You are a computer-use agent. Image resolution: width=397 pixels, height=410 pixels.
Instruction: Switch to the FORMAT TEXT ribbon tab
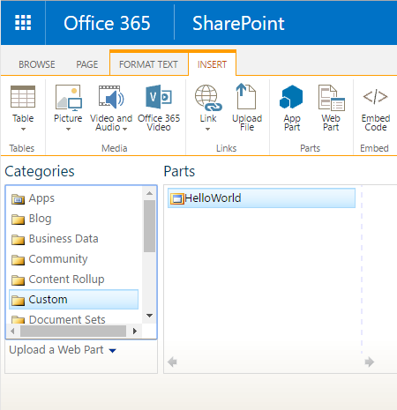coord(148,64)
